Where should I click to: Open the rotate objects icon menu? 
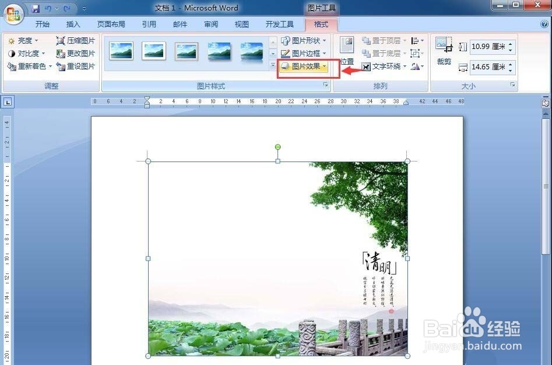pyautogui.click(x=417, y=66)
